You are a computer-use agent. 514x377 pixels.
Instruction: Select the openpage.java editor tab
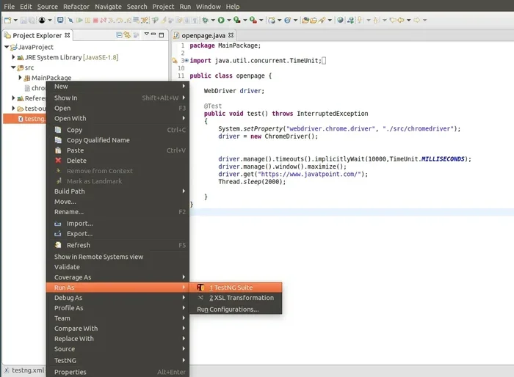coord(203,35)
